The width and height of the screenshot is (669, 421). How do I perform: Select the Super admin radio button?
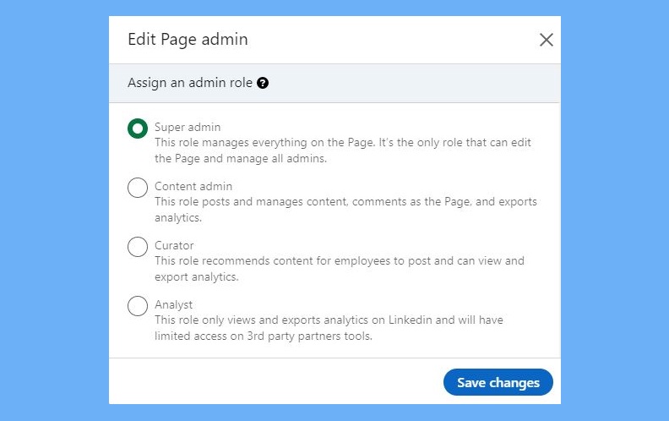click(138, 128)
